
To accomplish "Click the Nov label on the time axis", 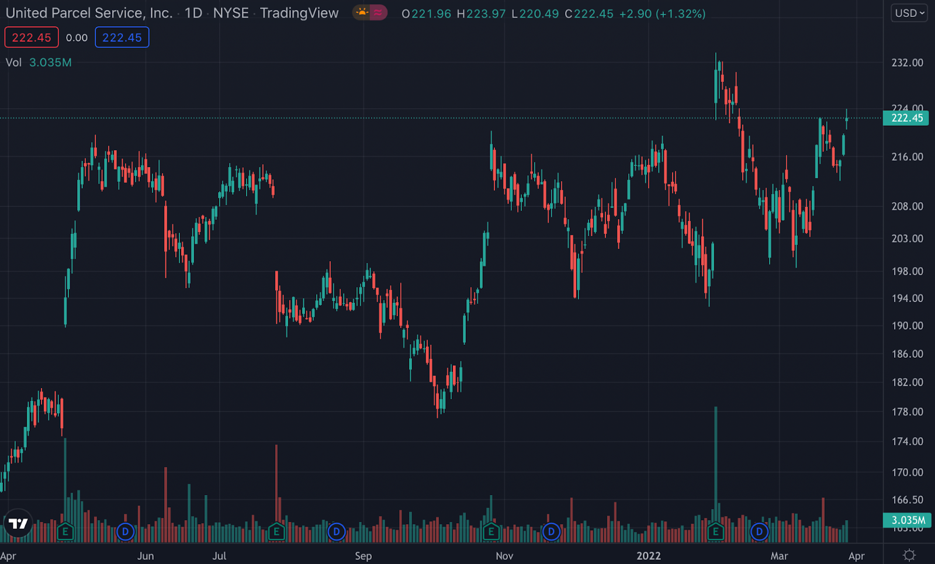I will point(504,556).
